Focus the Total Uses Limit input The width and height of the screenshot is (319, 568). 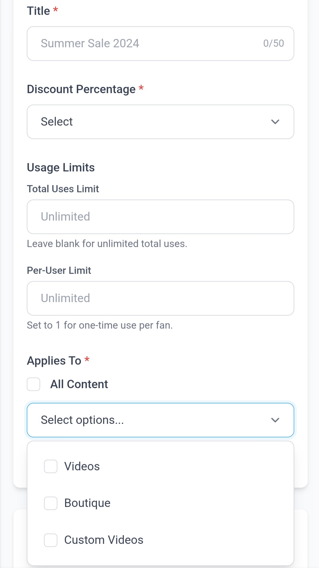pyautogui.click(x=160, y=217)
